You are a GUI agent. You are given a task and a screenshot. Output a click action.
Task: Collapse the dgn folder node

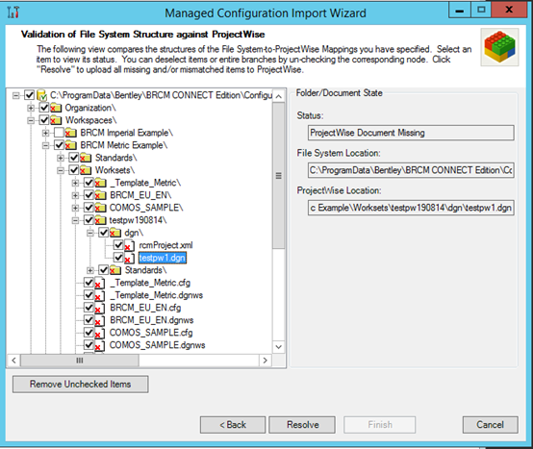pos(90,233)
